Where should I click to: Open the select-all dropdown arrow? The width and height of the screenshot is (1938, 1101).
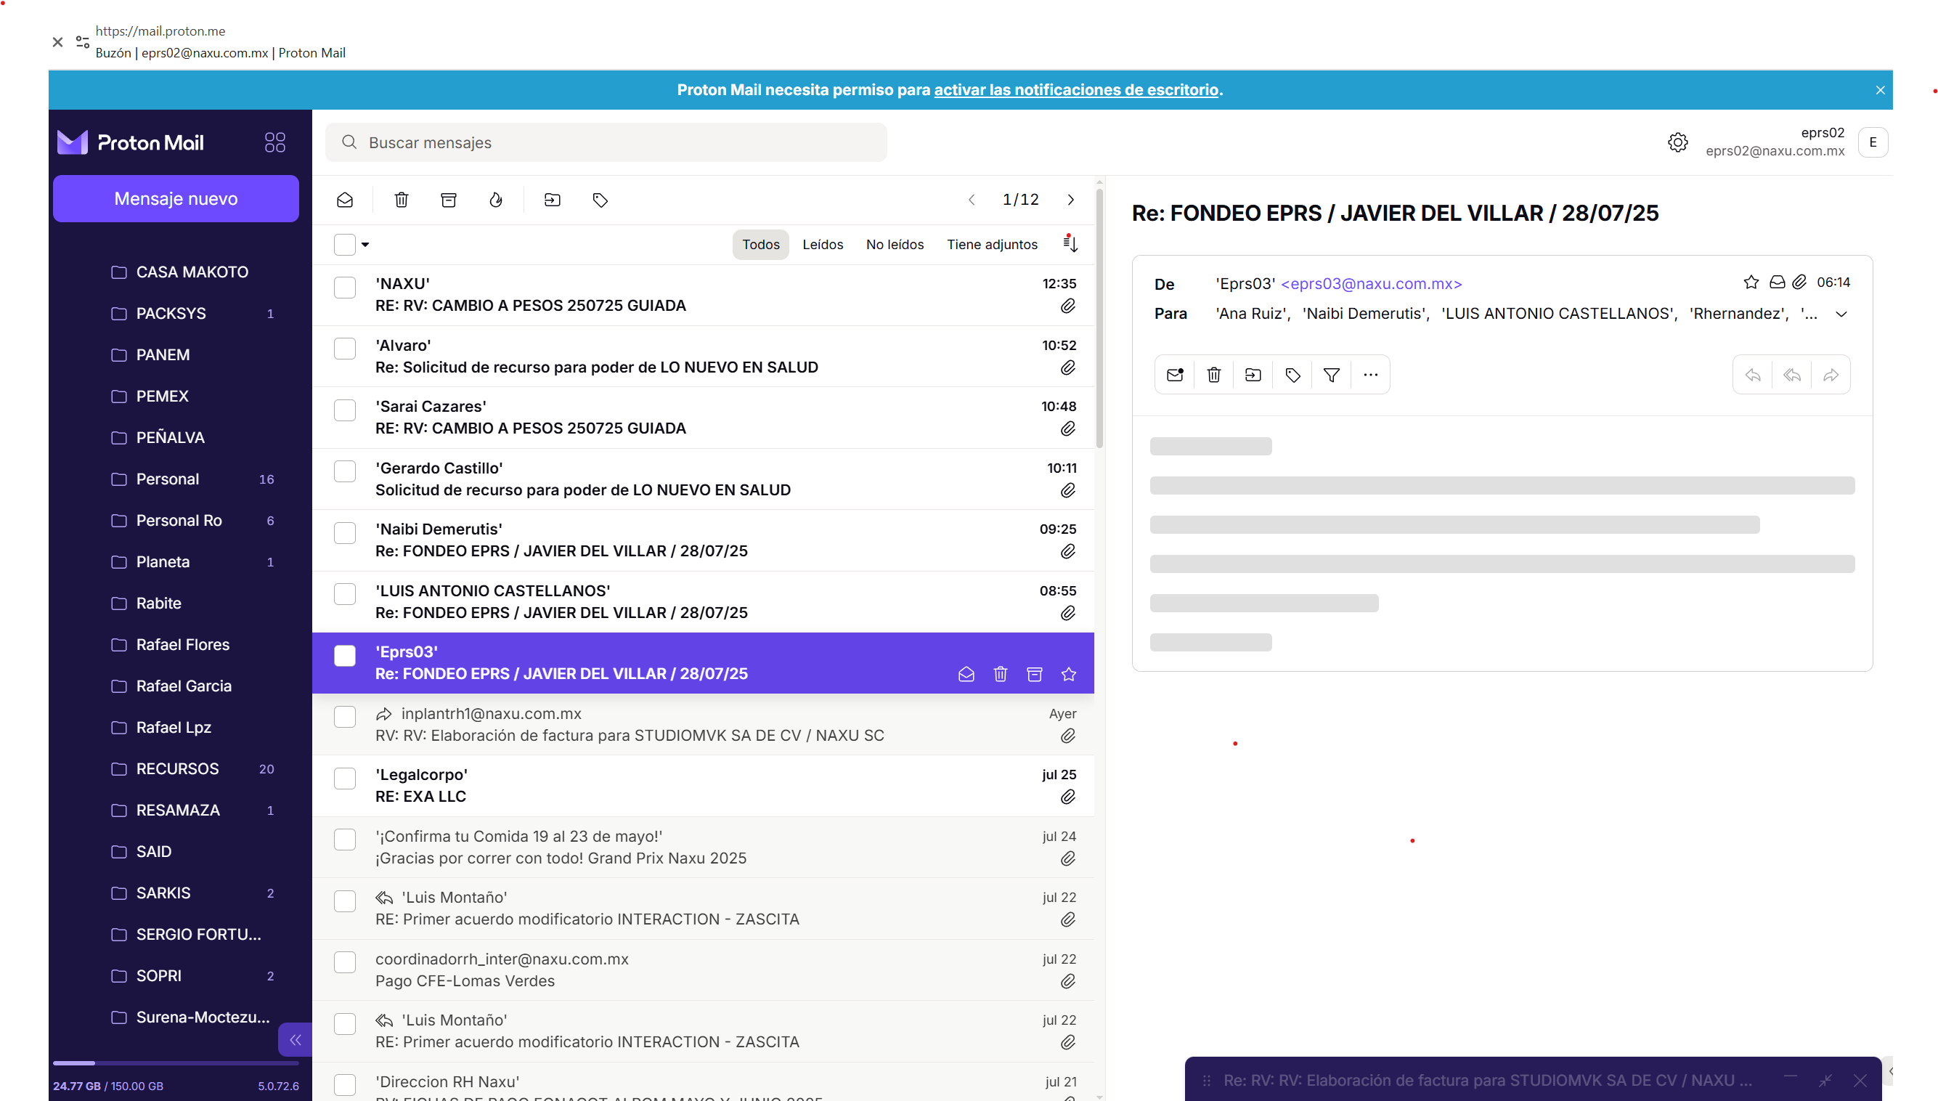(365, 244)
